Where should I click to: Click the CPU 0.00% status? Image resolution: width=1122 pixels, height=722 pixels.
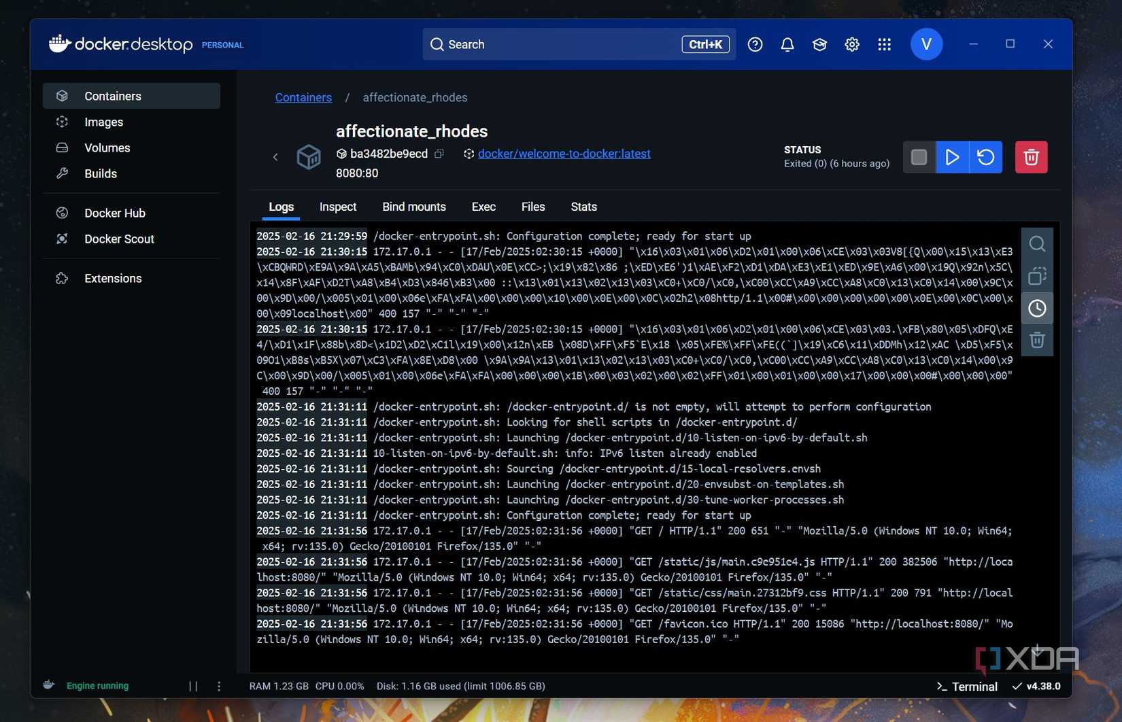pos(340,686)
